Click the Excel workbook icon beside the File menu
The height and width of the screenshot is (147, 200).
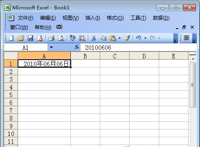pyautogui.click(x=11, y=18)
